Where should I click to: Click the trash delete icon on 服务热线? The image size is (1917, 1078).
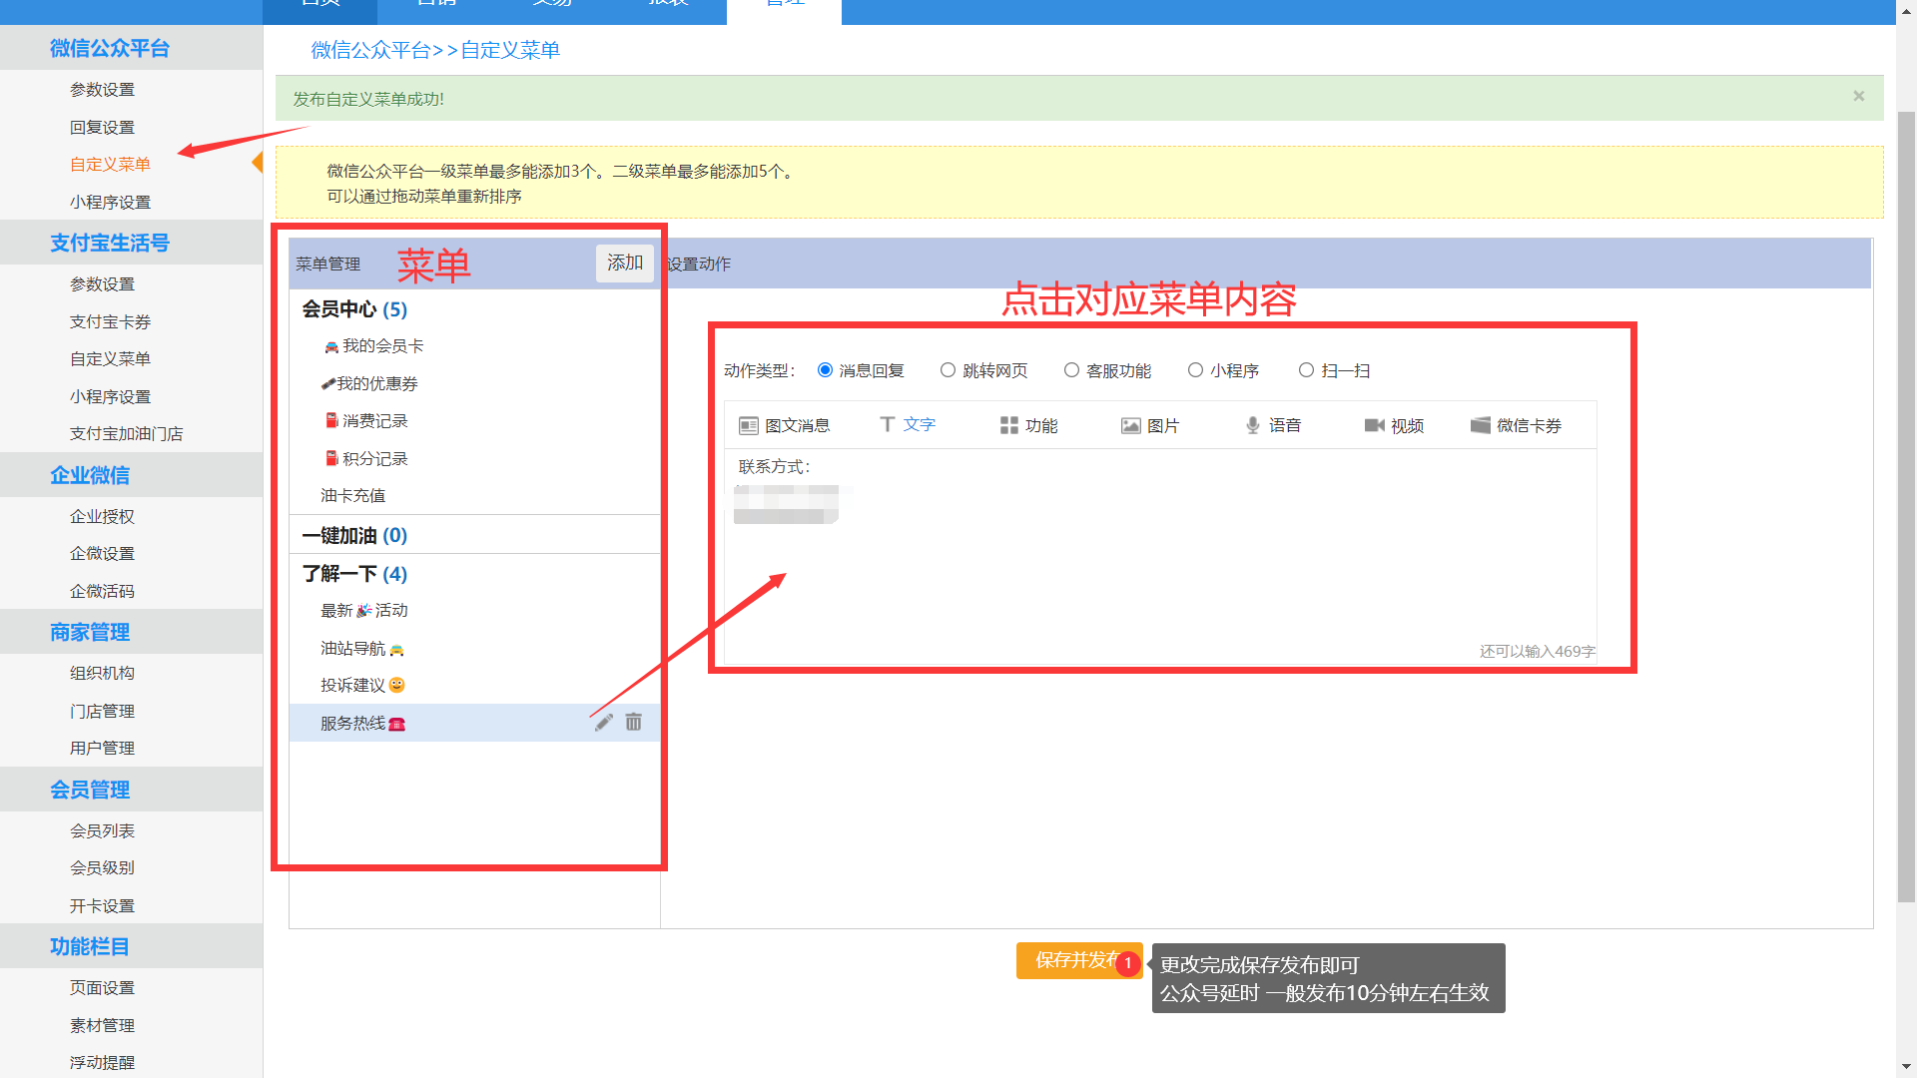click(634, 722)
